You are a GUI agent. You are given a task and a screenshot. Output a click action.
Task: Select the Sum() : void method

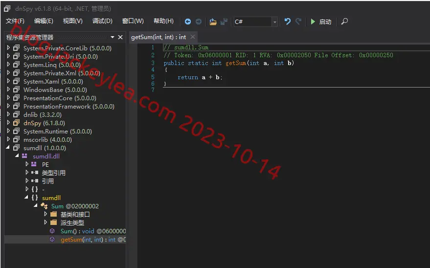pos(93,231)
